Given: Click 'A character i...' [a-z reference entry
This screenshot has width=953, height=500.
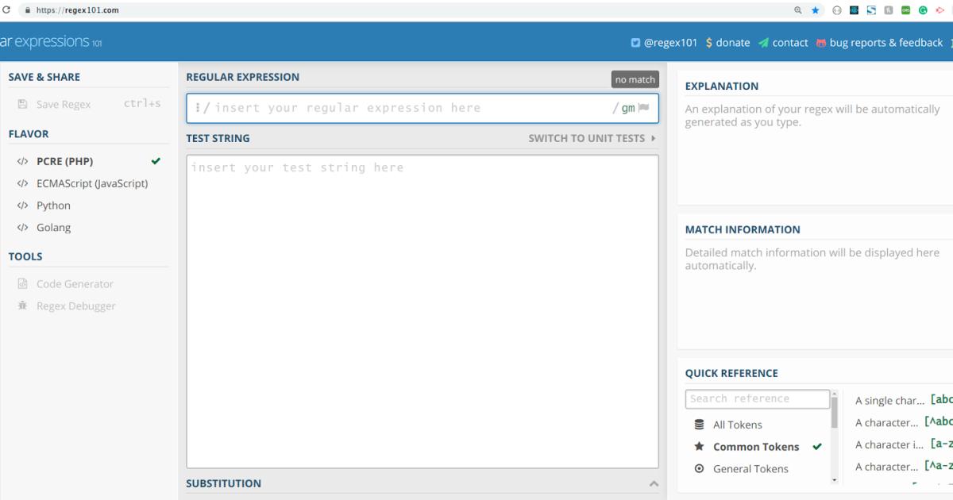Looking at the screenshot, I should click(x=904, y=444).
